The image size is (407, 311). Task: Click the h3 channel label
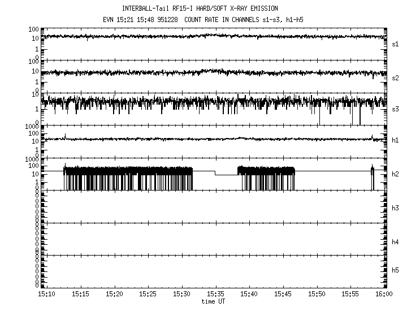[395, 208]
